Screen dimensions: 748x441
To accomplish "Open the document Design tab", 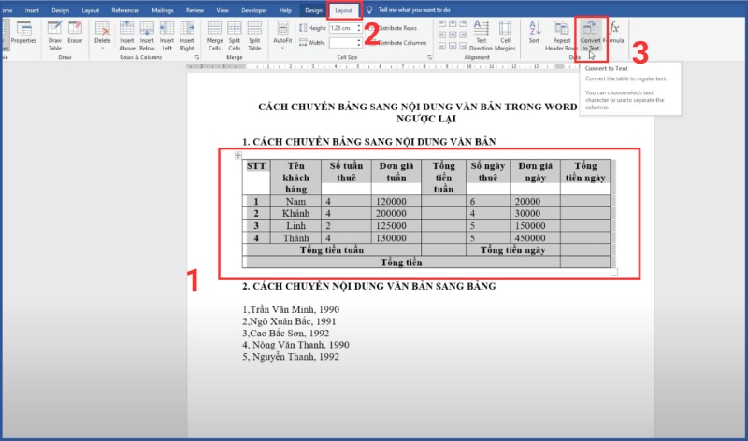I will [x=60, y=10].
